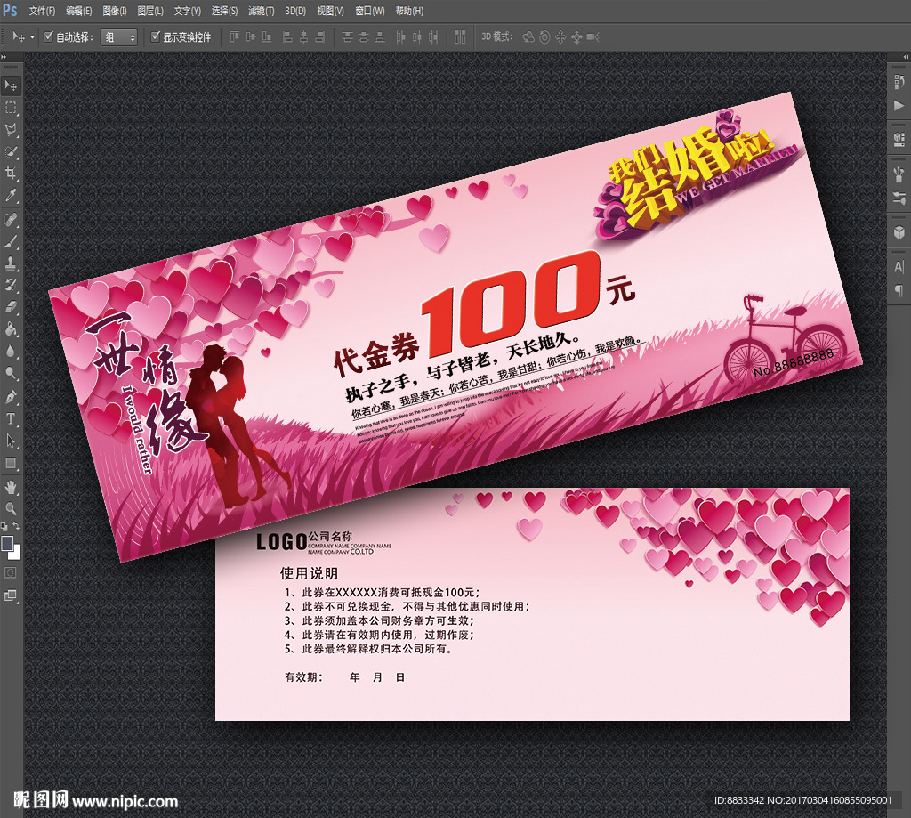Toggle the 自动选择 checkbox
911x818 pixels.
coord(49,36)
